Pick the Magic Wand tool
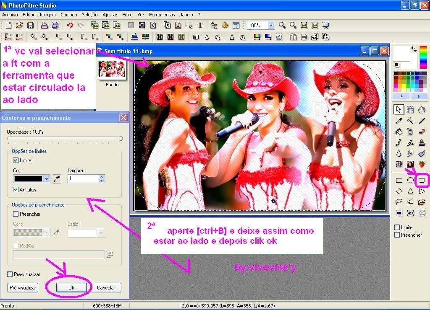Image resolution: width=430 pixels, height=310 pixels. pyautogui.click(x=410, y=121)
